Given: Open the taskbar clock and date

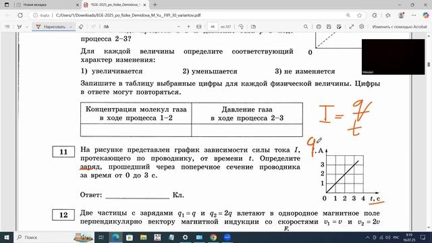Looking at the screenshot, I should pos(409,237).
